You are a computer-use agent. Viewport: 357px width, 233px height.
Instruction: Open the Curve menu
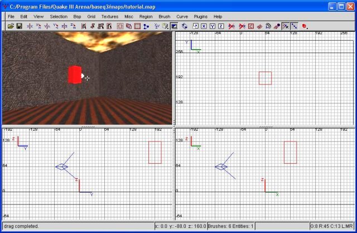[182, 17]
